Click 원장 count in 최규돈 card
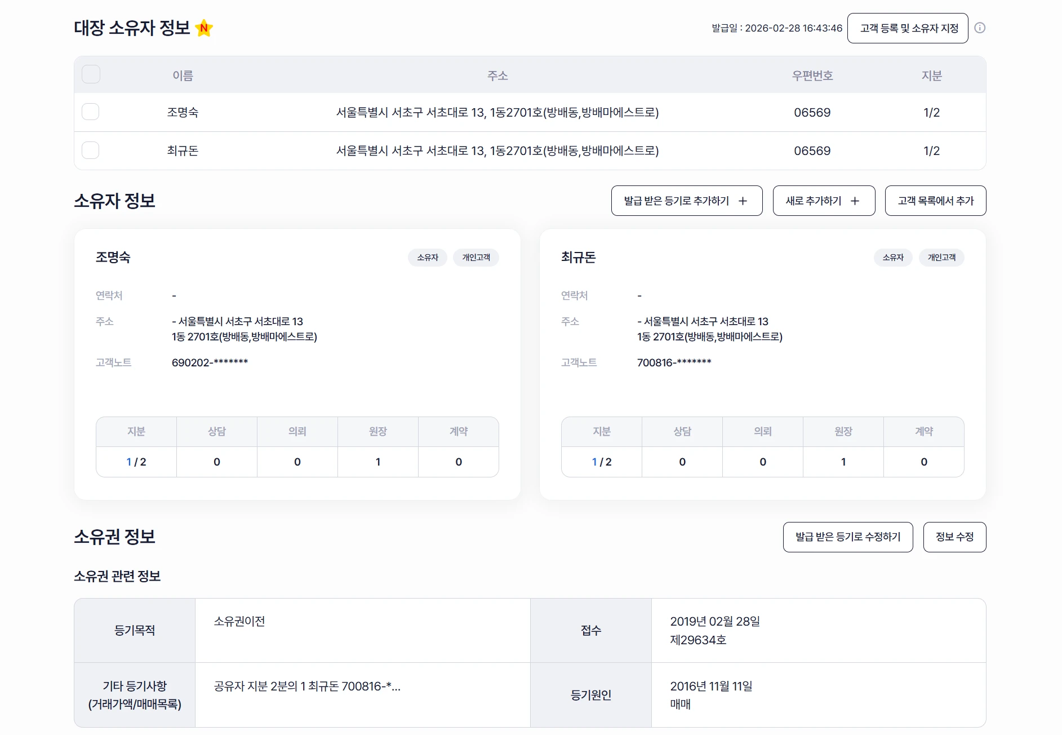 click(843, 462)
